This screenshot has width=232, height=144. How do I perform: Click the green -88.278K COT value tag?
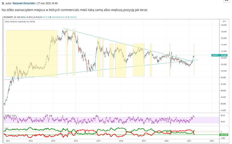223,135
